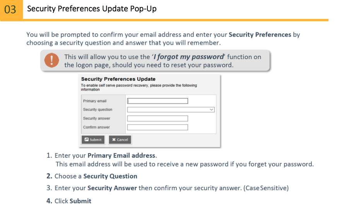Focus the Security answer text box
354x211 pixels.
tap(157, 118)
